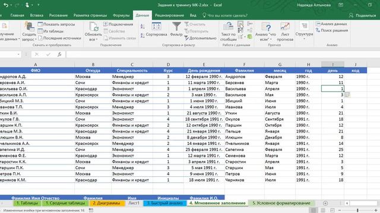Screen dimensions: 380x213
Task: Open Ribbon Display Options icon
Action: 341,5
